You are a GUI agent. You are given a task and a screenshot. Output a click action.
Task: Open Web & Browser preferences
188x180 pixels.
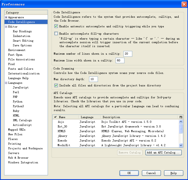point(18,158)
